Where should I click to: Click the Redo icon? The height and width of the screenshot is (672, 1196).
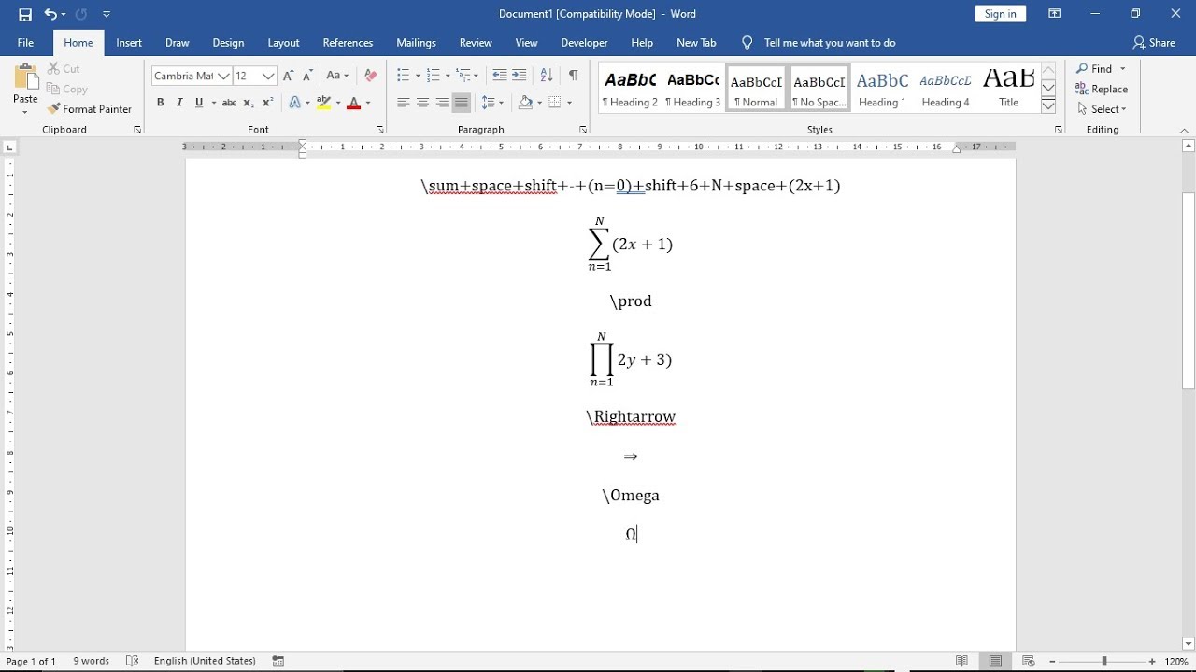coord(81,14)
